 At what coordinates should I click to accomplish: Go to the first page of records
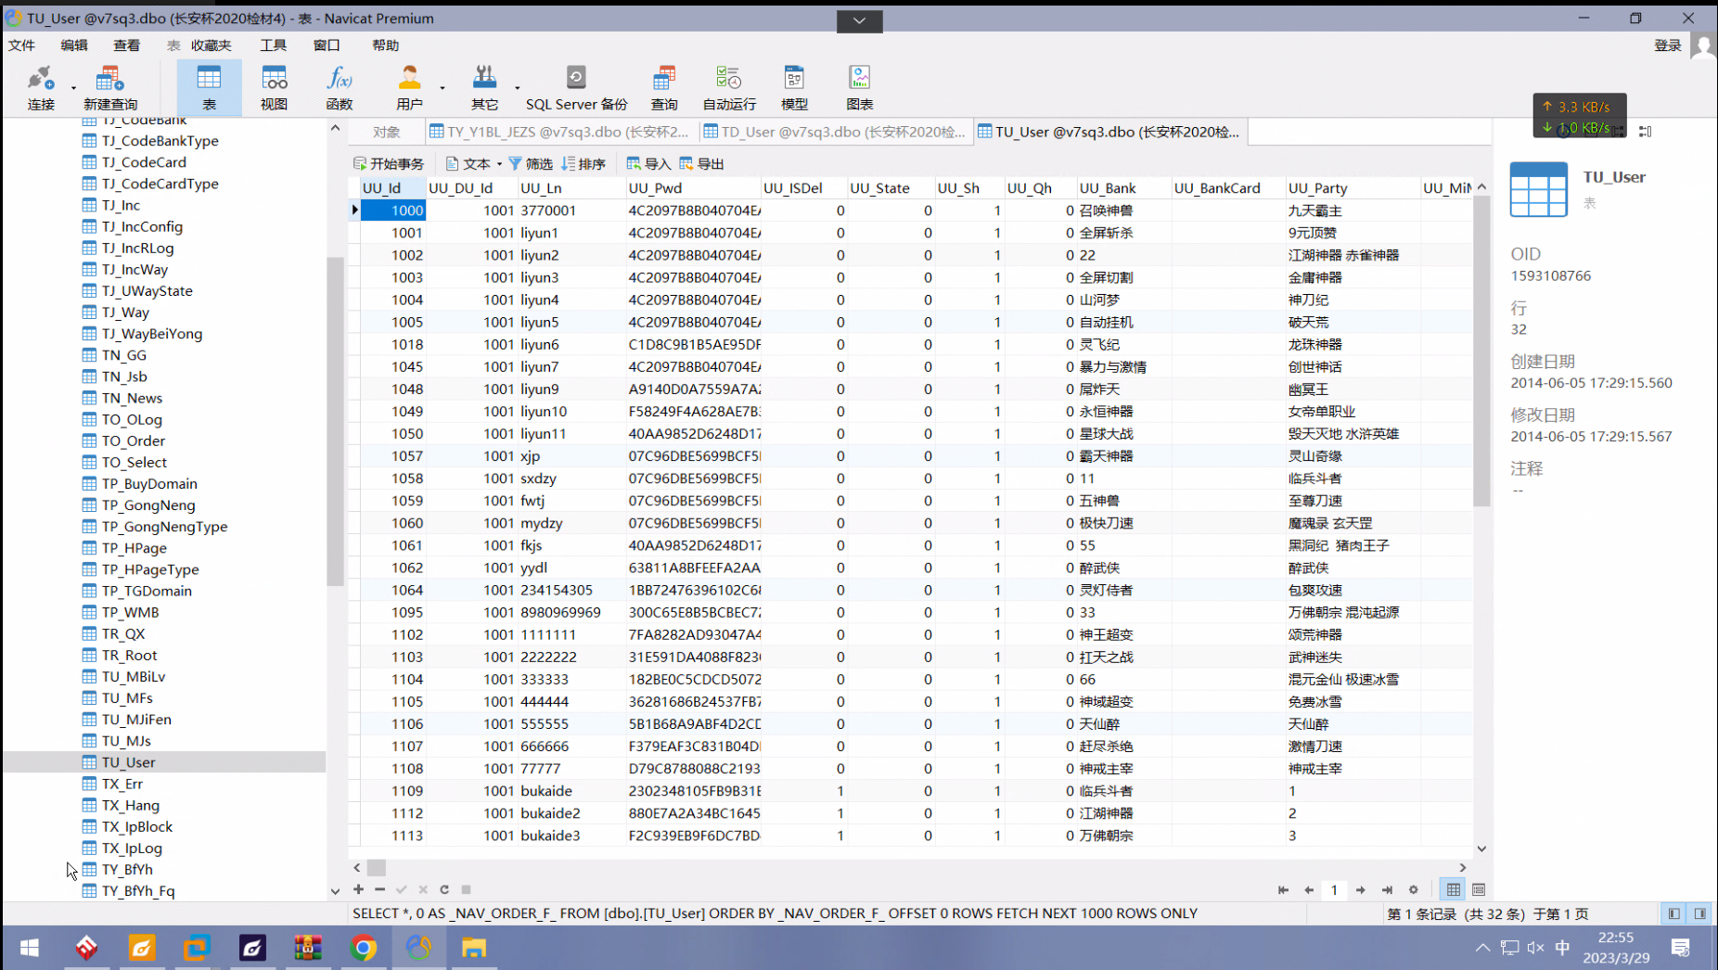click(x=1283, y=890)
